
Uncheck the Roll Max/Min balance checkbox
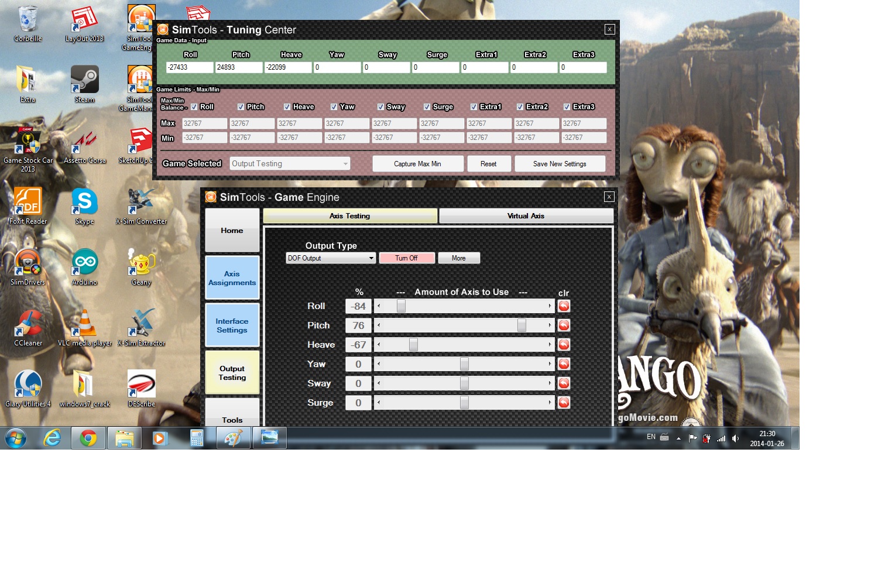coord(194,107)
